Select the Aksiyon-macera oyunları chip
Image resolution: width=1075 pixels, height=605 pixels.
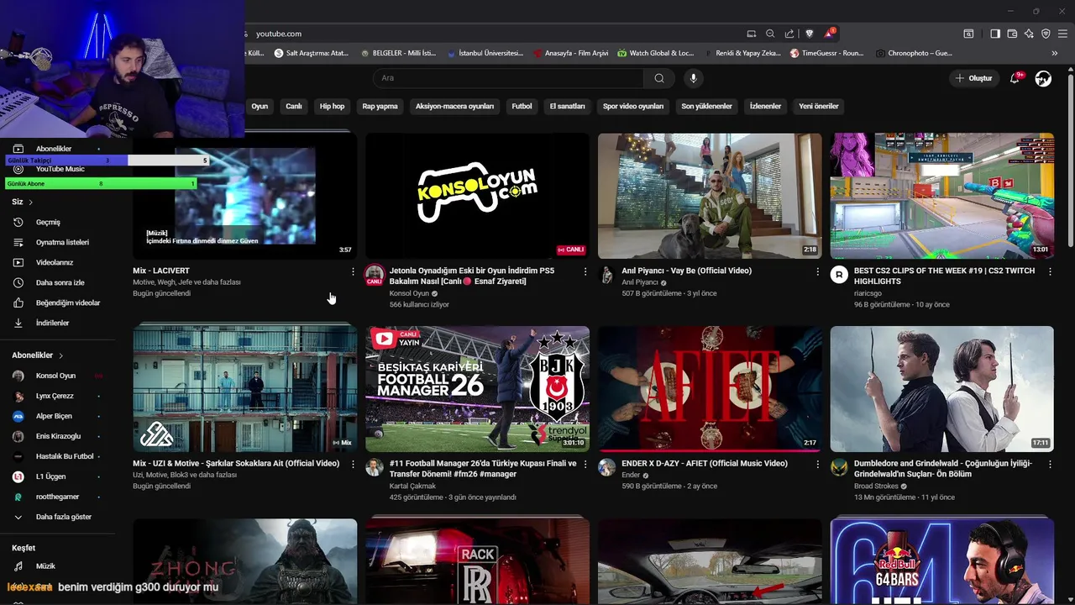tap(454, 107)
